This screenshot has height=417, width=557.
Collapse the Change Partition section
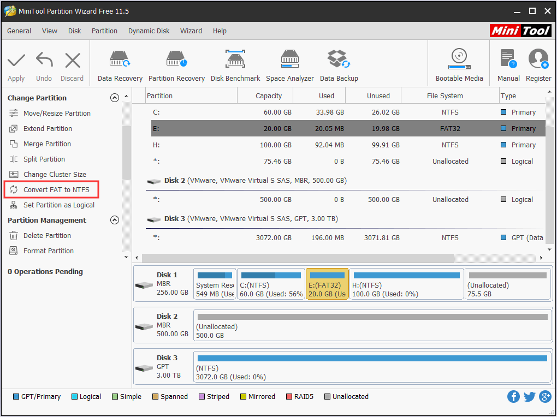point(115,97)
